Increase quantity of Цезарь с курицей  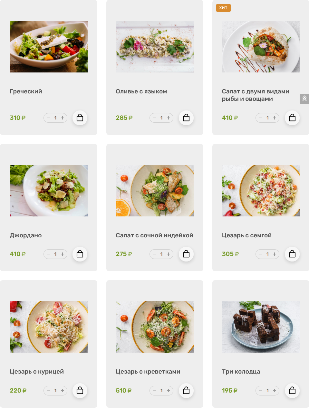63,391
